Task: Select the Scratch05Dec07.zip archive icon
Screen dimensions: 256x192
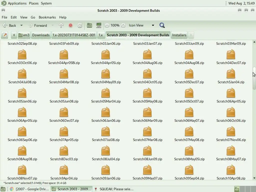Action: pyautogui.click(x=189, y=73)
